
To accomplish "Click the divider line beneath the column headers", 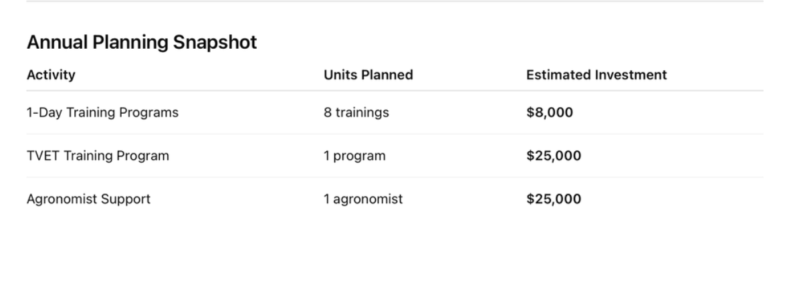I will [x=394, y=90].
